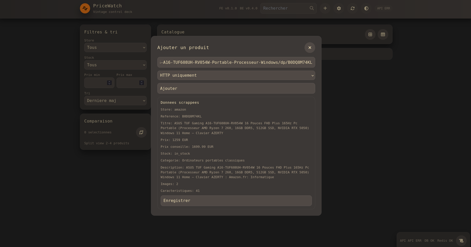Close the Ajouter un produit dialog

point(310,48)
